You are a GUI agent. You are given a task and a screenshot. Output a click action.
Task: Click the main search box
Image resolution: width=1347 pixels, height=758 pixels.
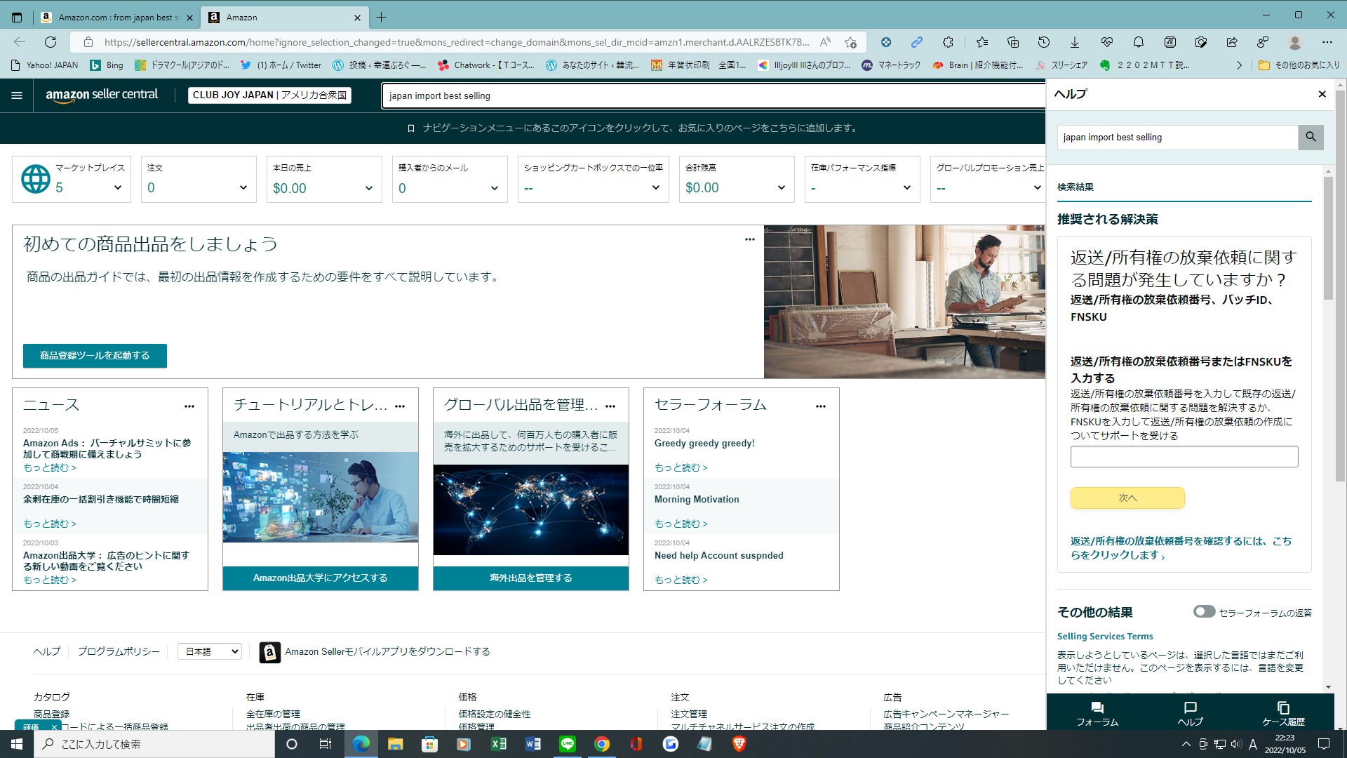pyautogui.click(x=713, y=95)
